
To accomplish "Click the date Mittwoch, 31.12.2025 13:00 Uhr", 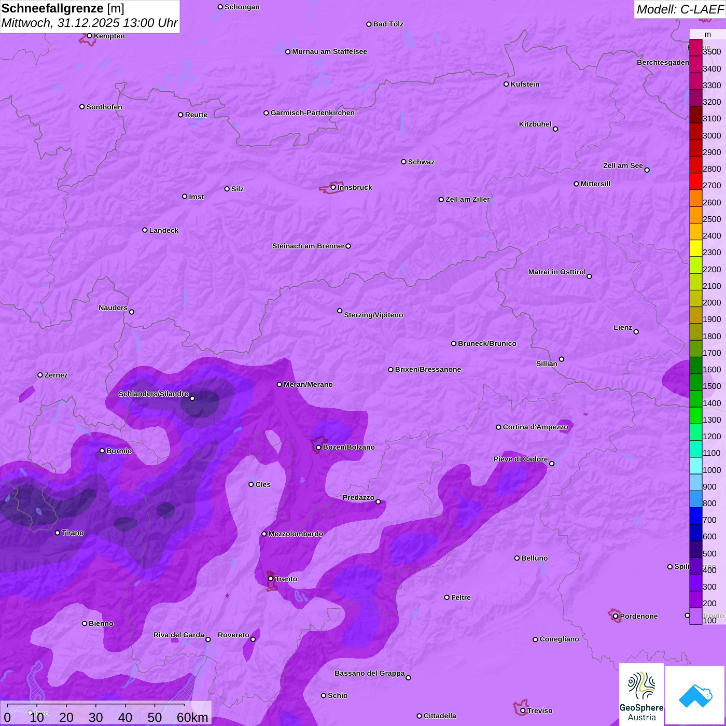I will [89, 23].
